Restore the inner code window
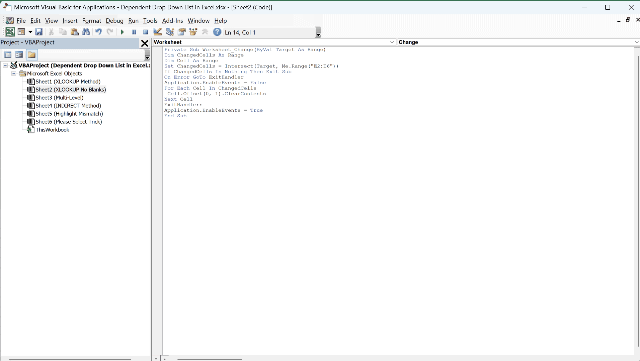 (x=628, y=20)
